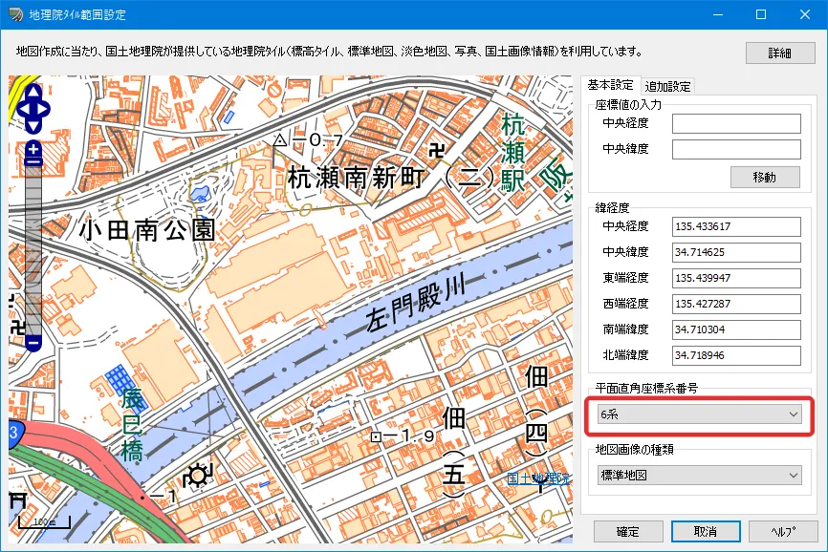Screen dimensions: 828x552
Task: Select the 北端緯度 value field
Action: tap(735, 355)
